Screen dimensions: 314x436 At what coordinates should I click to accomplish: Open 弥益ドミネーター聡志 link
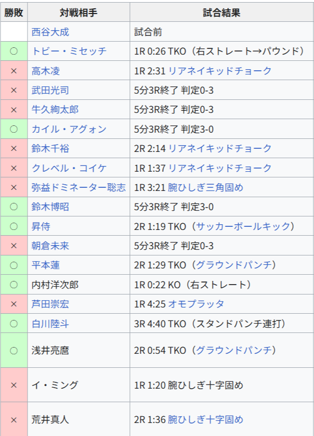pyautogui.click(x=78, y=187)
